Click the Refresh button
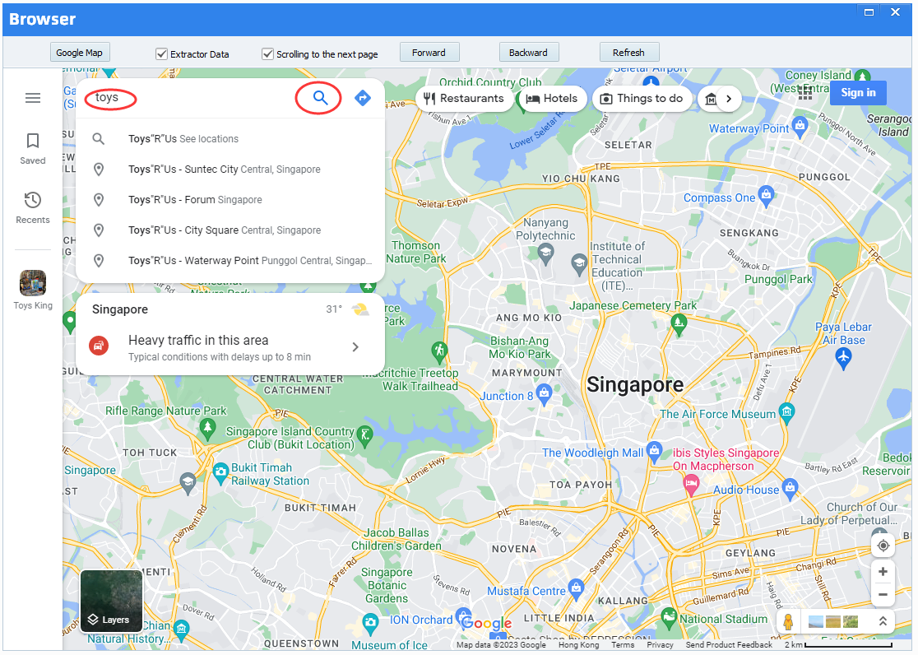Viewport: 918px width, 655px height. click(x=628, y=53)
